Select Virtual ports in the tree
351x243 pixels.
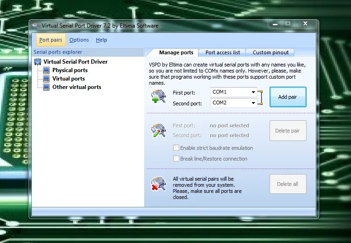(68, 79)
